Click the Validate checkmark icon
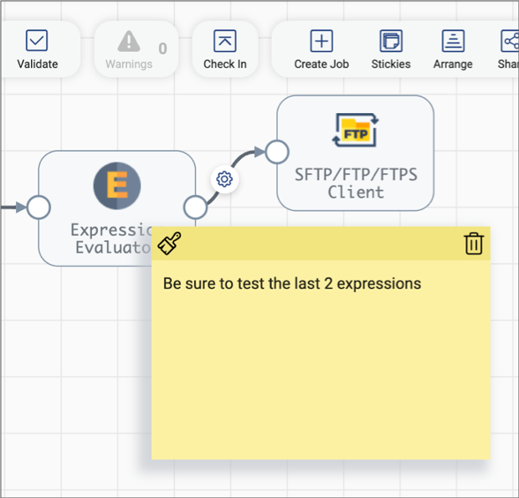The width and height of the screenshot is (519, 498). 37,40
